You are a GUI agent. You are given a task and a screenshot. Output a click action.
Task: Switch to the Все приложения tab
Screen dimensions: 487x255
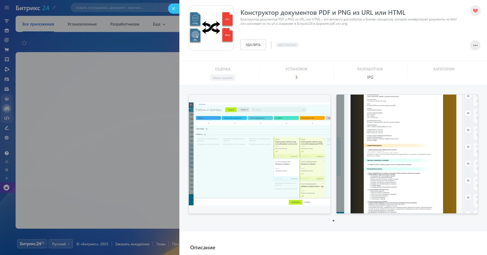pos(38,24)
